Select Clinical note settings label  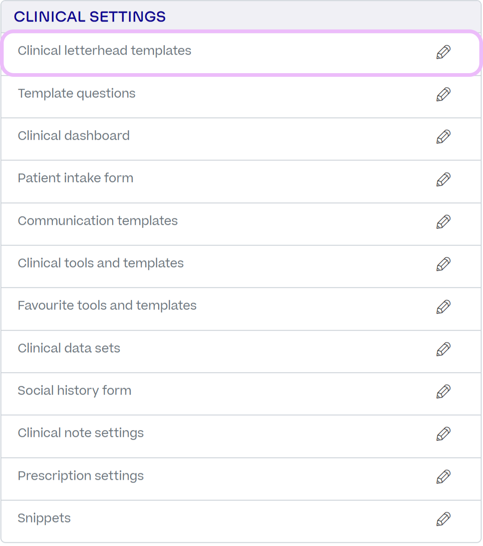coord(81,433)
